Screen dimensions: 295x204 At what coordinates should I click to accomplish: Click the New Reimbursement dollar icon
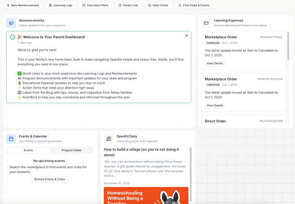8,5
